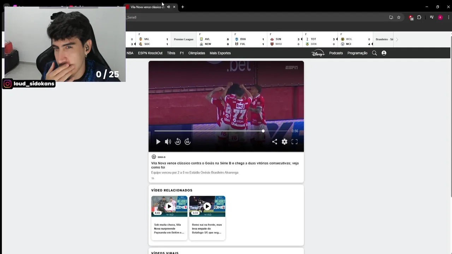Open red extension icon with badge 19
Viewport: 452px width, 254px height.
coord(411,17)
